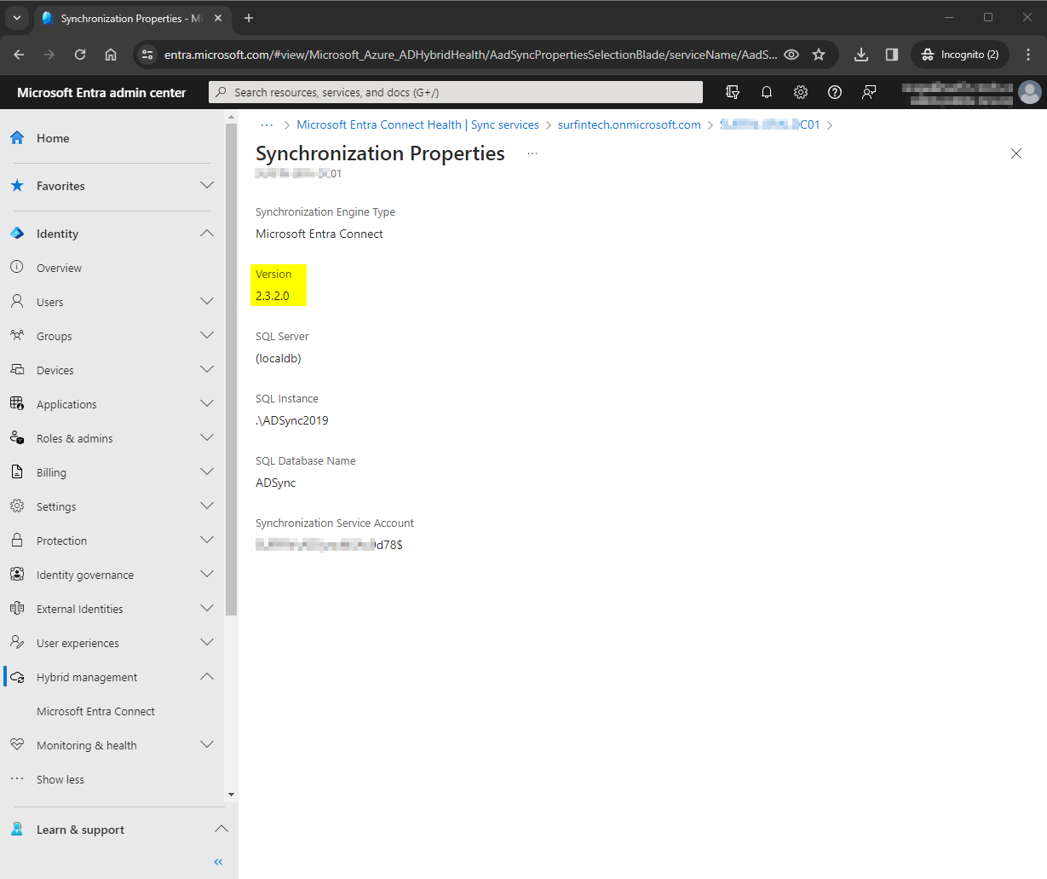Viewport: 1047px width, 879px height.
Task: Select User experiences menu item
Action: [78, 643]
